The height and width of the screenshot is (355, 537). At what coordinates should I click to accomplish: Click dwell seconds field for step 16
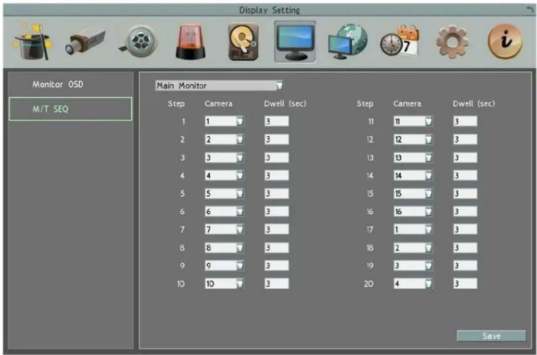(465, 211)
